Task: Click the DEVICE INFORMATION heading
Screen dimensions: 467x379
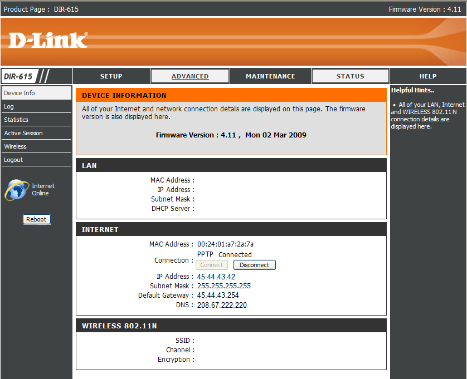Action: pos(124,96)
